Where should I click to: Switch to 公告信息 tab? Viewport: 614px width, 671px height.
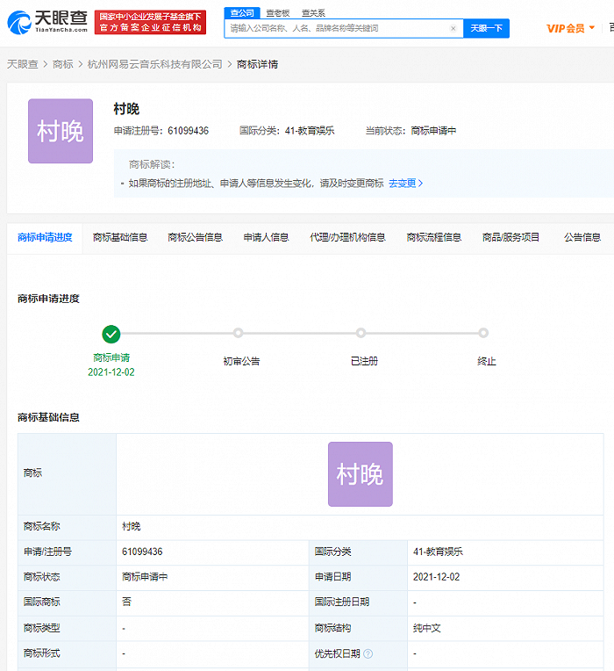coord(582,237)
